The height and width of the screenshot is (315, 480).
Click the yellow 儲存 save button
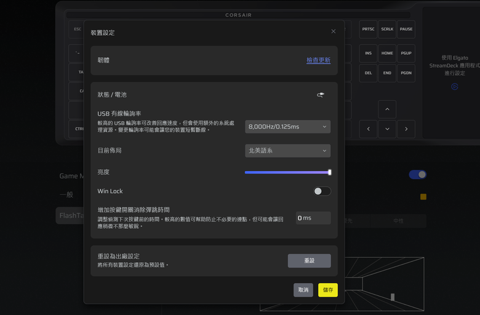(328, 290)
